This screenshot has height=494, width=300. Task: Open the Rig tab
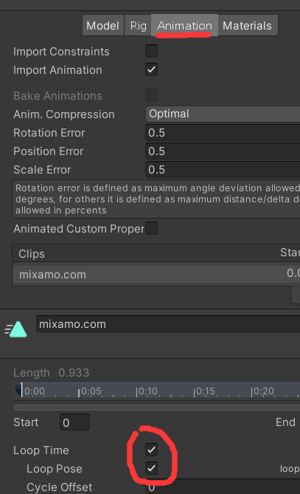point(138,26)
